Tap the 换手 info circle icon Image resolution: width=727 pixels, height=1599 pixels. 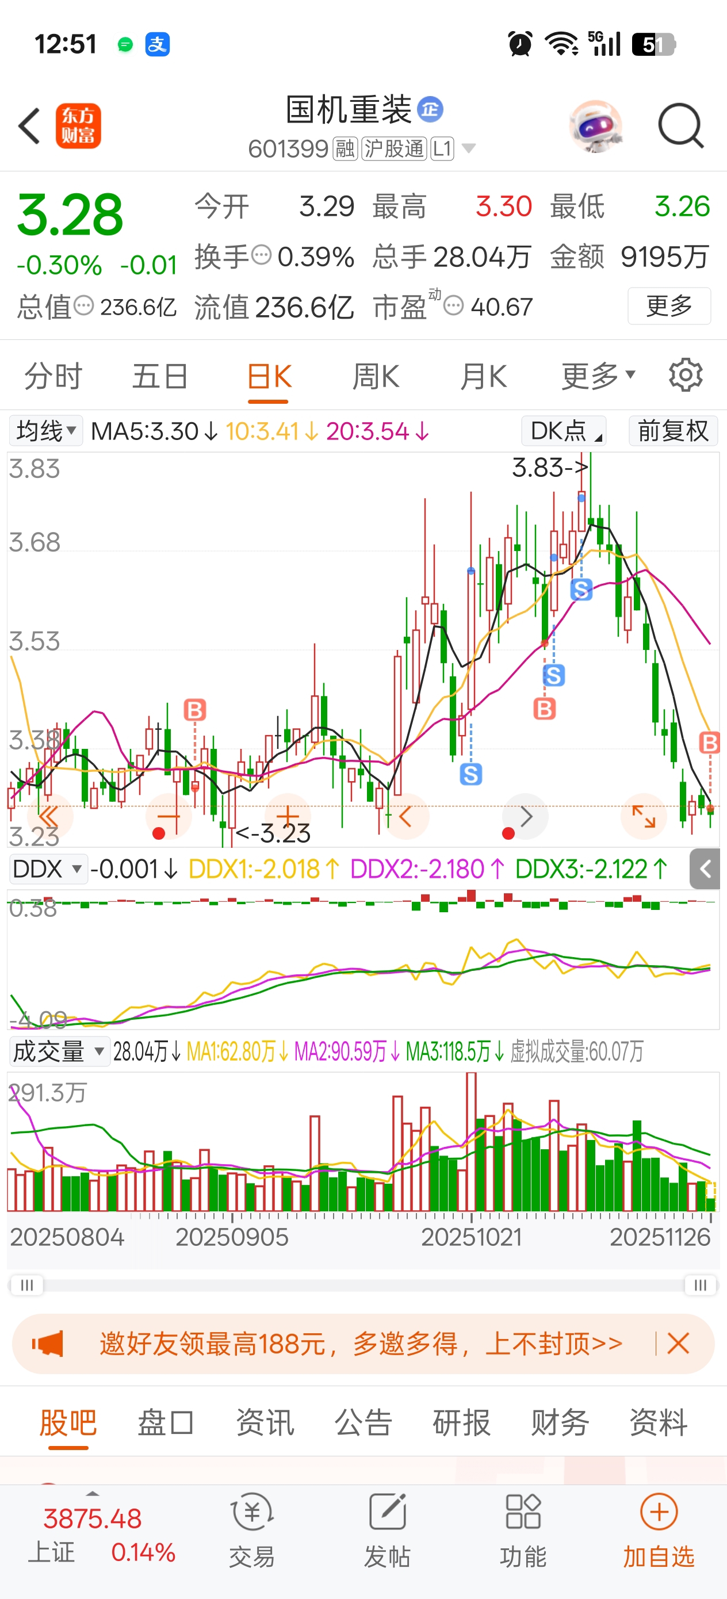click(x=261, y=254)
